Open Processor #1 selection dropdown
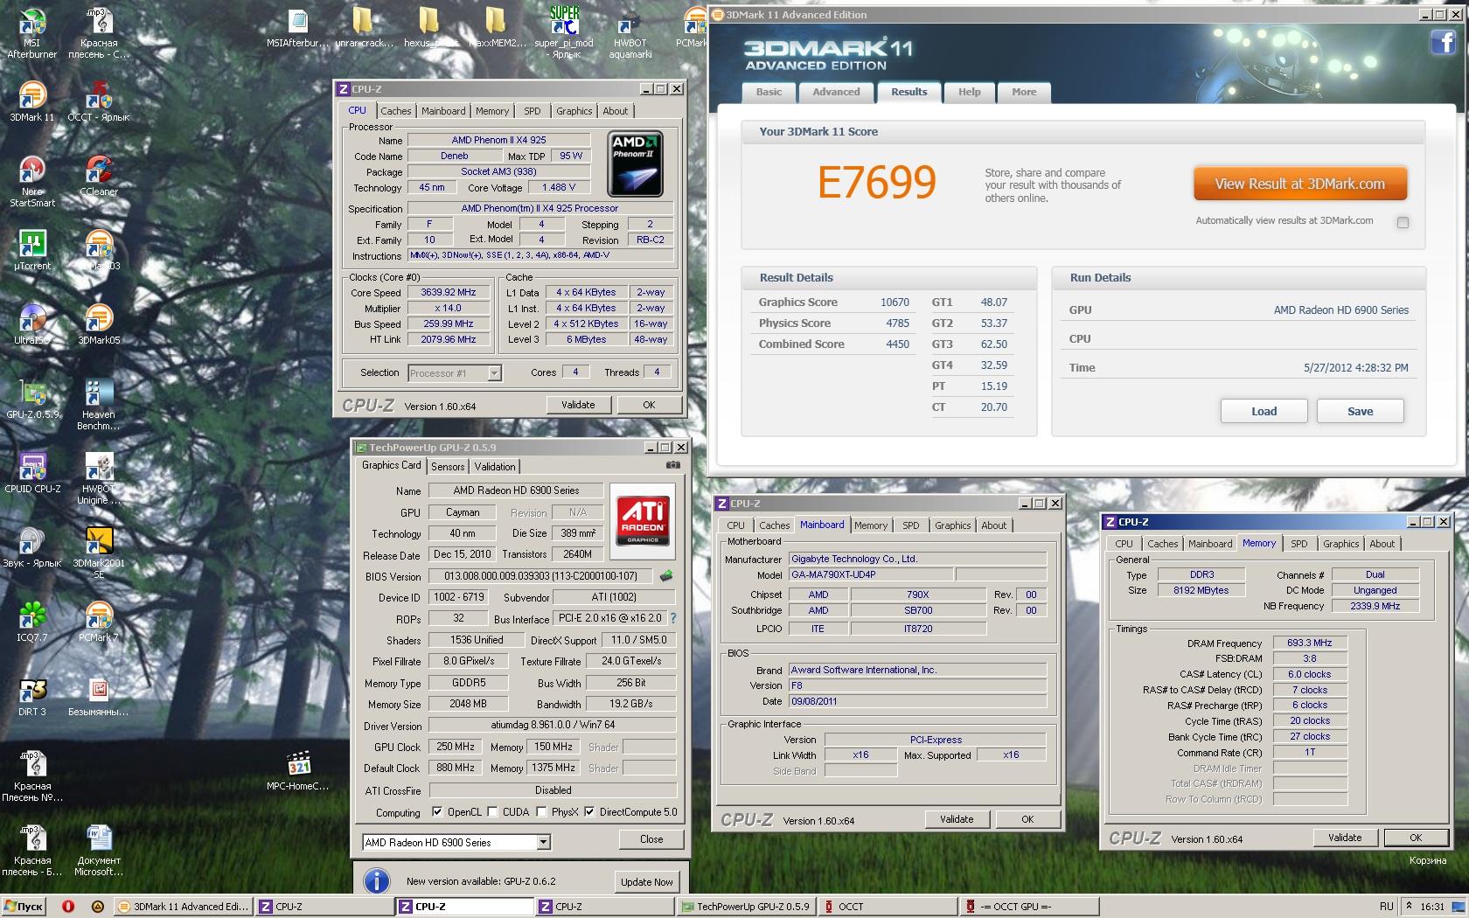This screenshot has width=1469, height=918. tap(454, 373)
